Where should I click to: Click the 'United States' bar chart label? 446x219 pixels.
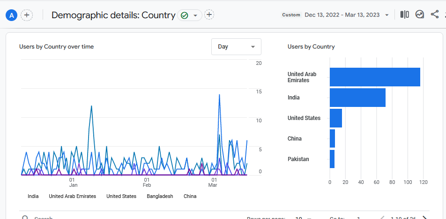304,118
